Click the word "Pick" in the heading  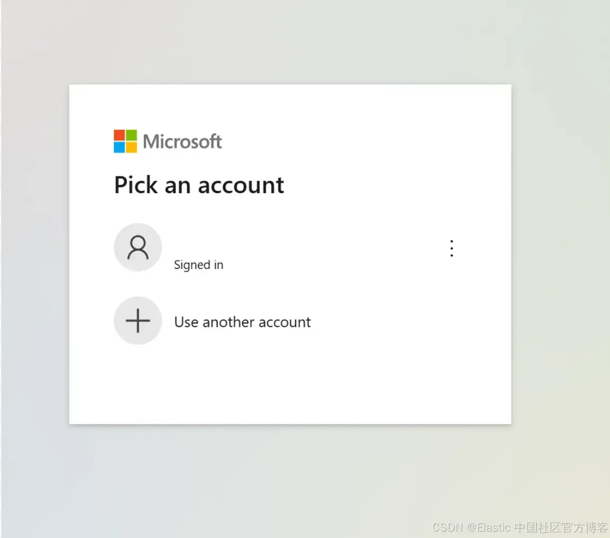coord(136,185)
